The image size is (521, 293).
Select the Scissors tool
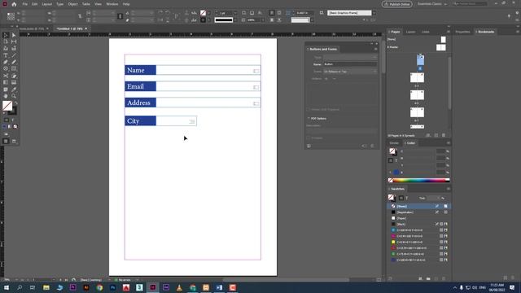tap(6, 76)
